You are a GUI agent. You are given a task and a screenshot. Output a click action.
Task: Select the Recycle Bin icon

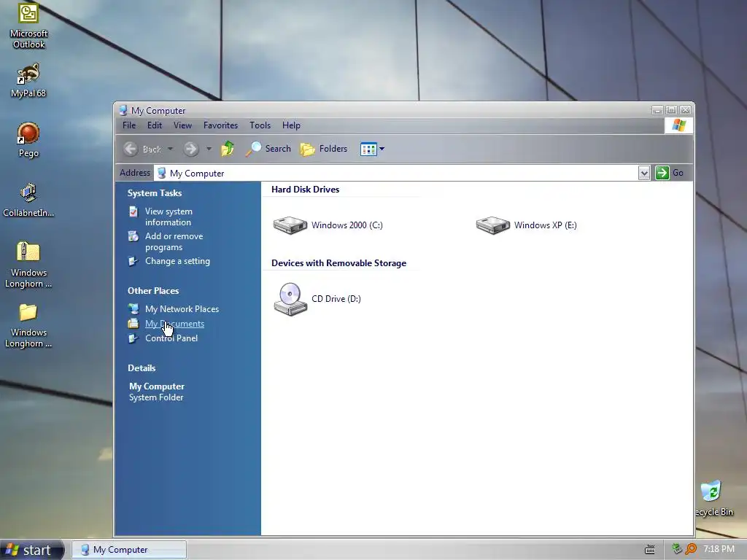tap(713, 499)
